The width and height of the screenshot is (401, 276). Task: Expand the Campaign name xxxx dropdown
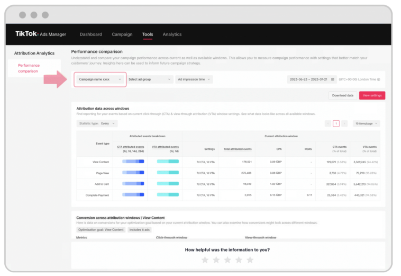click(x=100, y=79)
